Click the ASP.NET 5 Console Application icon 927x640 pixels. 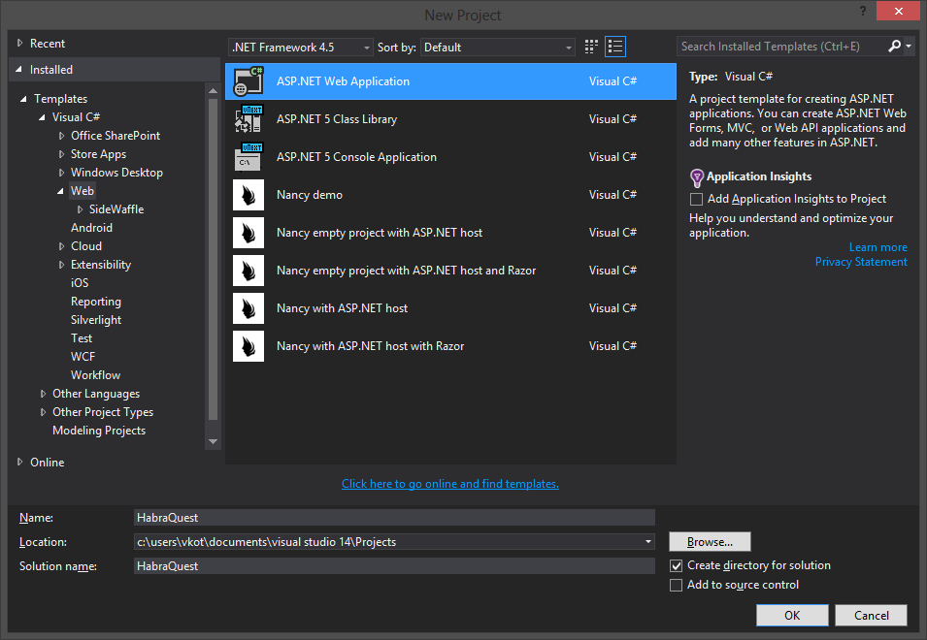coord(248,157)
